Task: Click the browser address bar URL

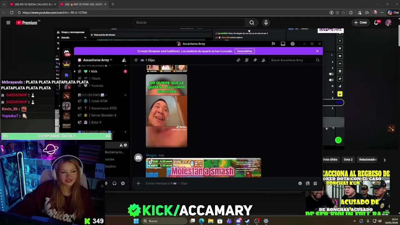Action: click(x=55, y=12)
